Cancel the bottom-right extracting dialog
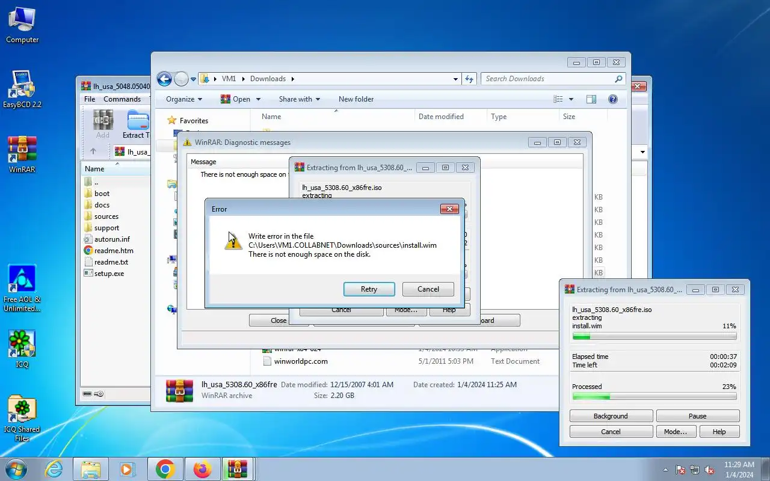770x481 pixels. 611,432
